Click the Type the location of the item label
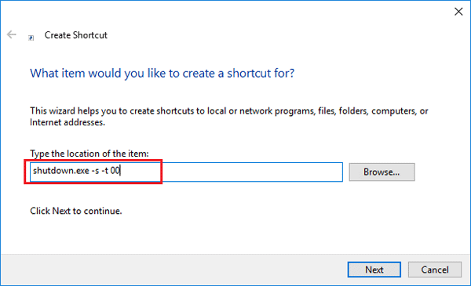 click(x=89, y=154)
